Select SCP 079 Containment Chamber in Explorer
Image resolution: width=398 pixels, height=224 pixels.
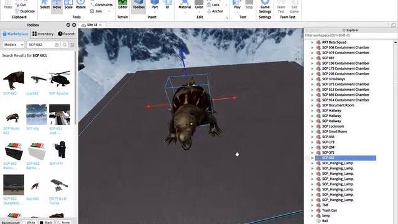coord(346,53)
